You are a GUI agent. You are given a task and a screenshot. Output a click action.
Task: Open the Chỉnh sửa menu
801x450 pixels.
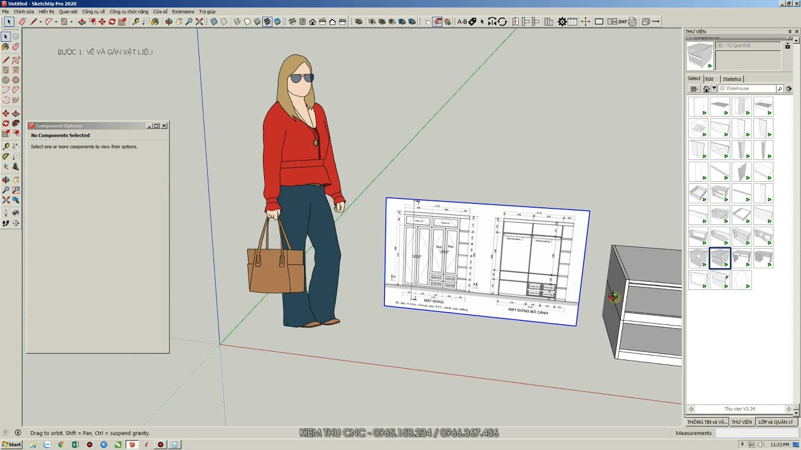24,11
